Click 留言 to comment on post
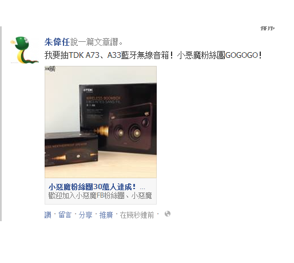This screenshot has width=294, height=263. [x=65, y=215]
